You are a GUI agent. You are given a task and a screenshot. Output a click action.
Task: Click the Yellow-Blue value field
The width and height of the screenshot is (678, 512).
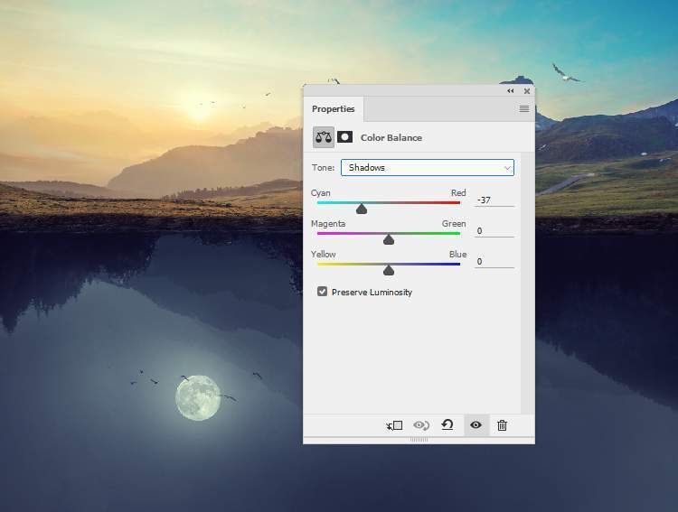pyautogui.click(x=494, y=261)
